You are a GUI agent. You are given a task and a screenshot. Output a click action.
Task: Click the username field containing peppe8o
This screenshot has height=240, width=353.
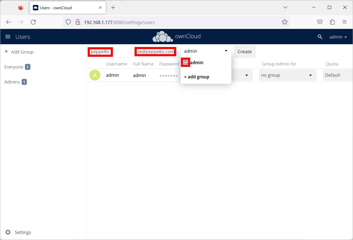point(109,52)
